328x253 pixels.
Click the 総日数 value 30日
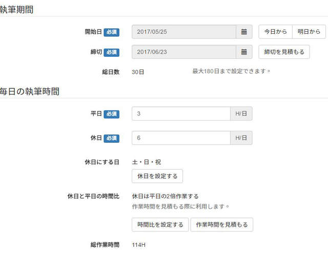pyautogui.click(x=138, y=72)
